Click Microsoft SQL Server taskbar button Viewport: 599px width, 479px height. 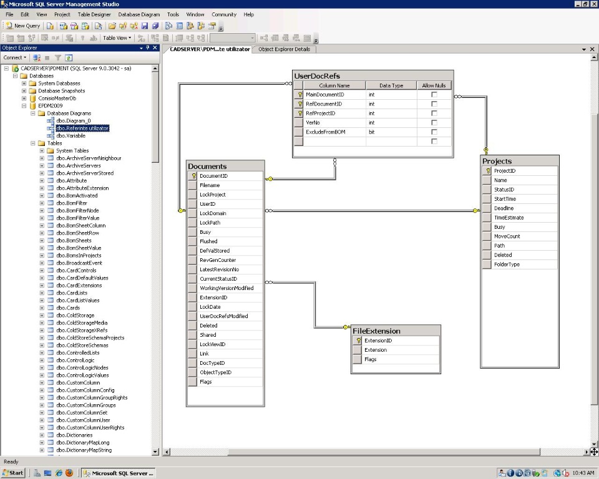[x=119, y=473]
